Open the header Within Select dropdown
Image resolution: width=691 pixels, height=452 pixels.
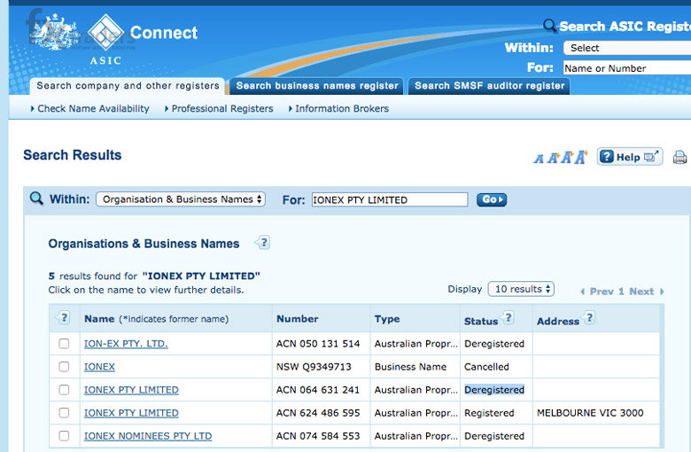[x=626, y=48]
